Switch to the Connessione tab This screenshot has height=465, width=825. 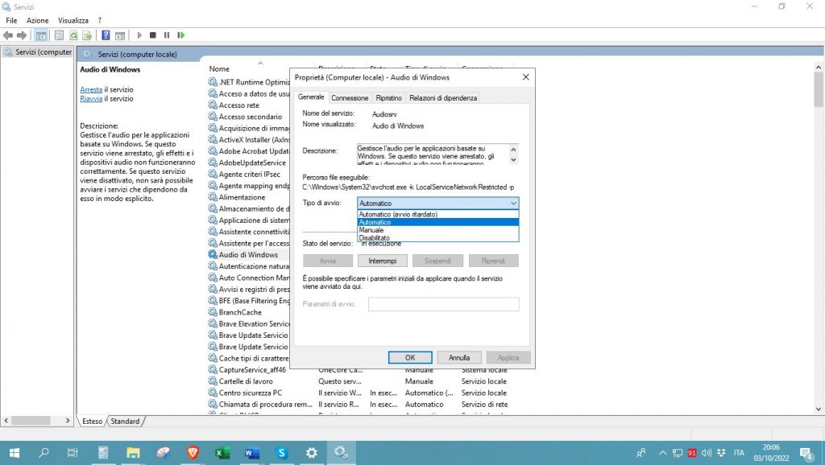tap(350, 98)
